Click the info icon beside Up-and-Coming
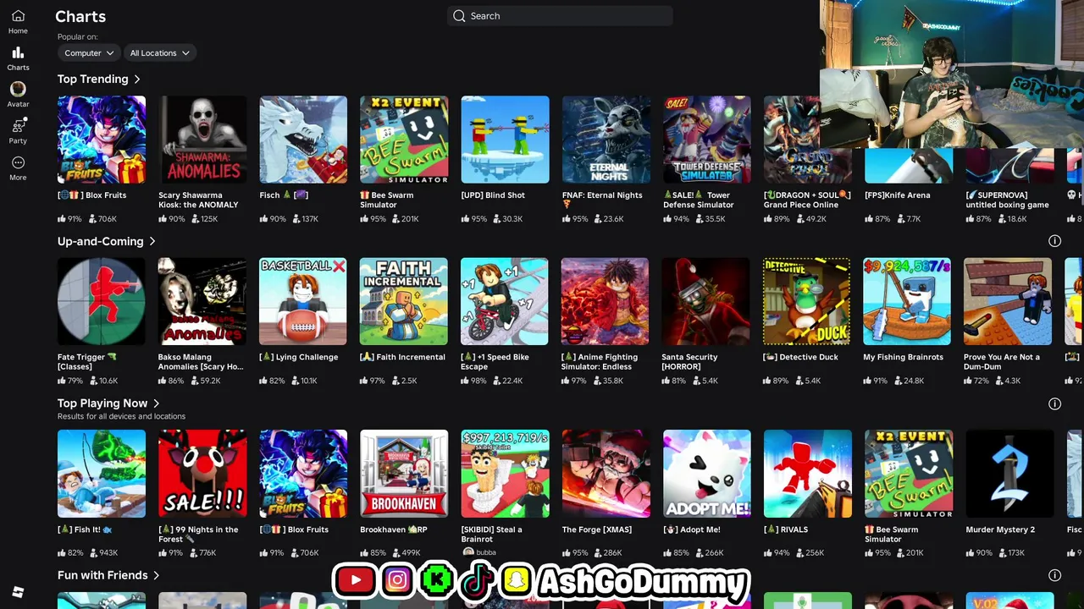Image resolution: width=1084 pixels, height=609 pixels. pyautogui.click(x=1054, y=241)
